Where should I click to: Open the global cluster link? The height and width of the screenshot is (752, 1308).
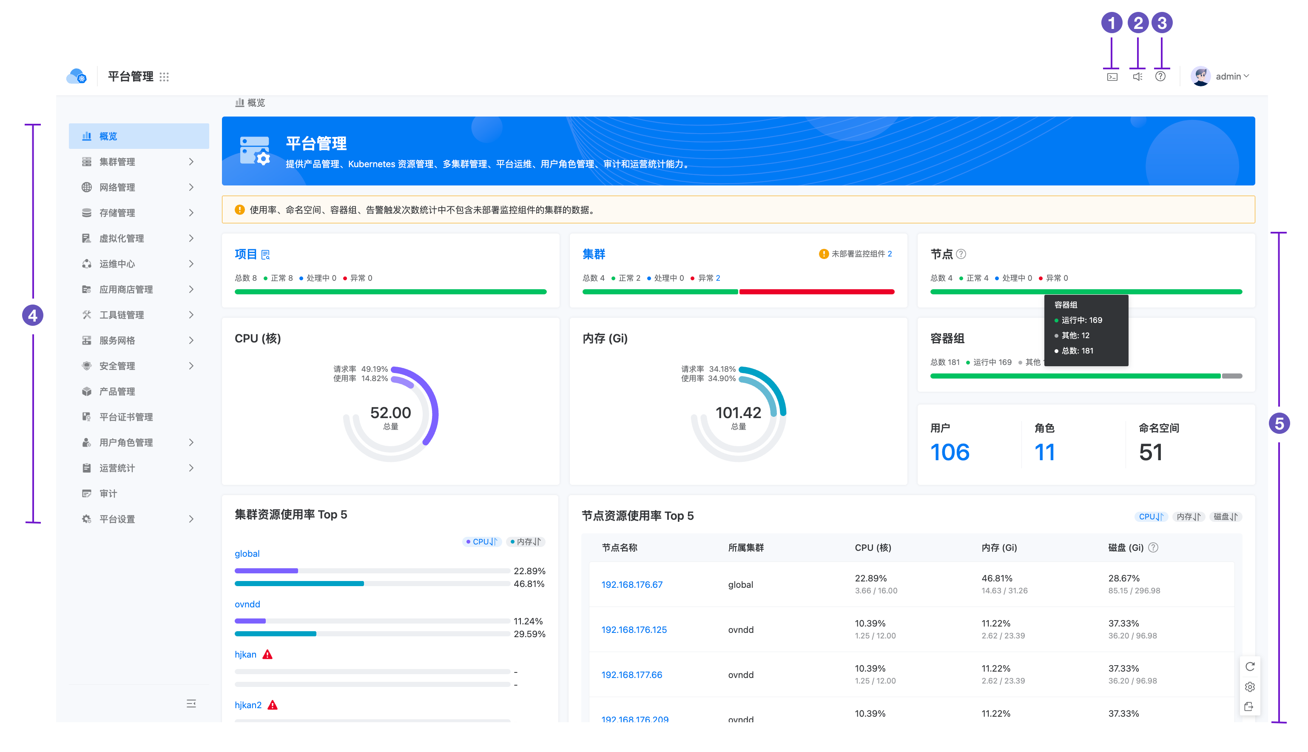pyautogui.click(x=247, y=554)
